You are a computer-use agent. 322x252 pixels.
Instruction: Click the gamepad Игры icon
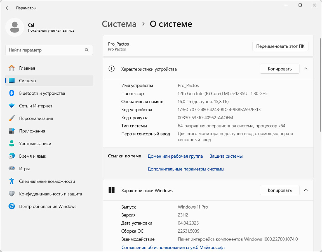[x=12, y=169]
